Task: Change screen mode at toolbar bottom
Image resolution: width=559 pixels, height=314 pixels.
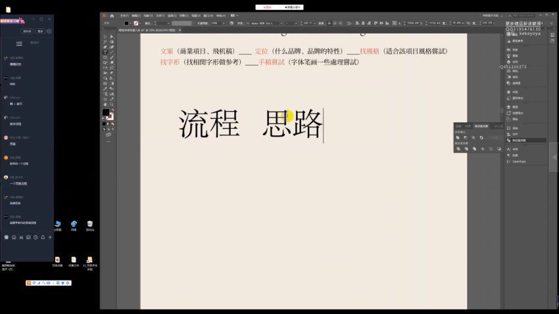Action: pos(109,135)
